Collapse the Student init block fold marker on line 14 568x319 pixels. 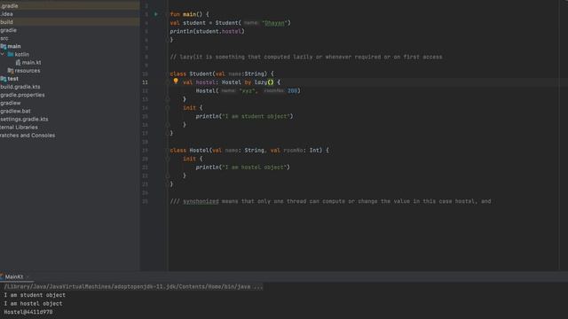pyautogui.click(x=168, y=108)
